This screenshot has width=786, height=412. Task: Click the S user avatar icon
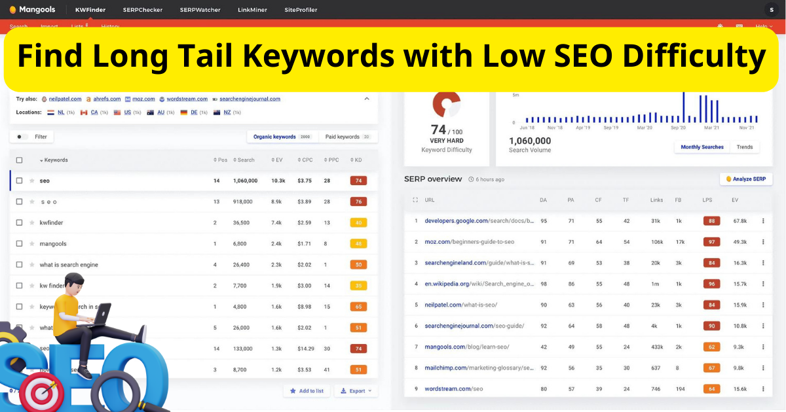point(771,10)
